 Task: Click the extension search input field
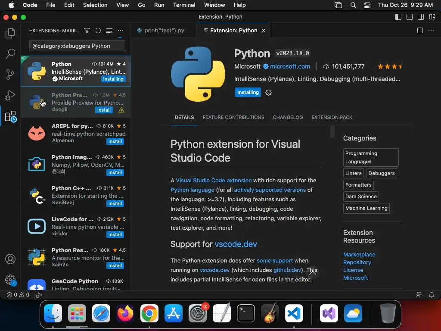77,46
